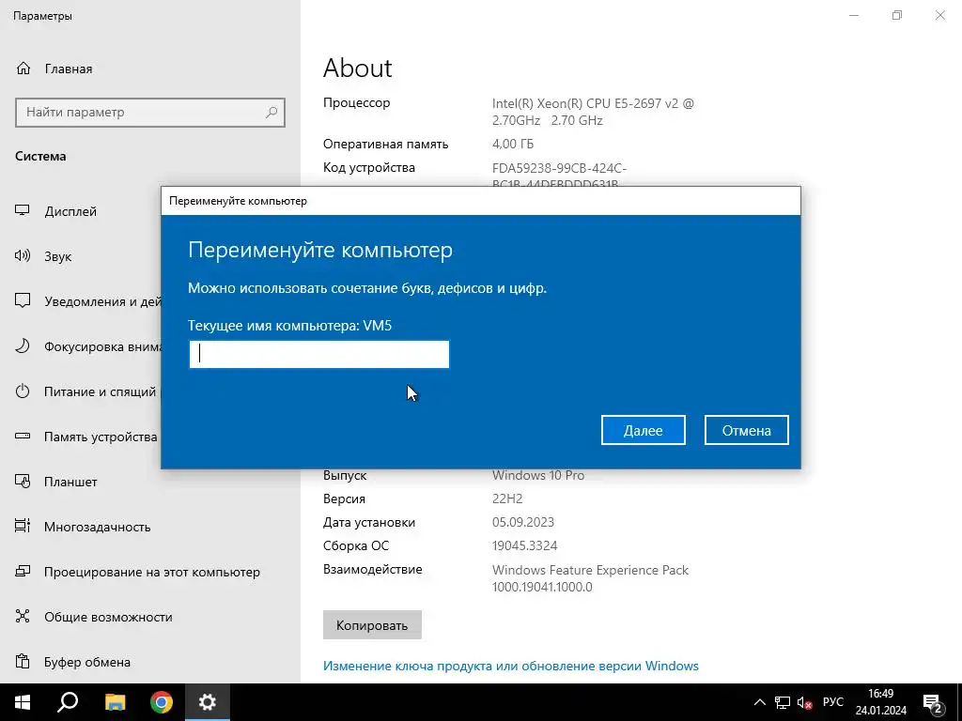This screenshot has width=962, height=721.
Task: Open Главная home in Settings sidebar
Action: (68, 69)
